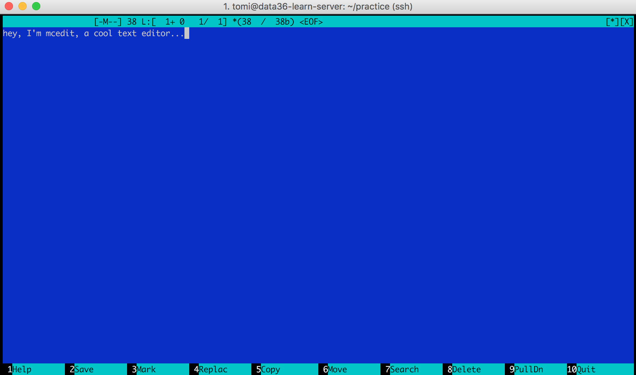Click the "38b)" byte count in status bar
Image resolution: width=636 pixels, height=375 pixels.
[x=285, y=22]
